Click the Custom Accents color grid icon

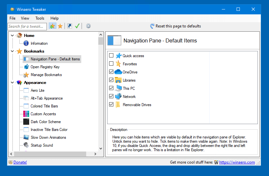(x=26, y=114)
